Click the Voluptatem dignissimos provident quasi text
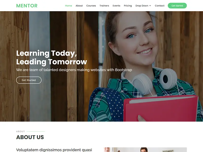Viewport: 203px width, 152px height. click(54, 150)
